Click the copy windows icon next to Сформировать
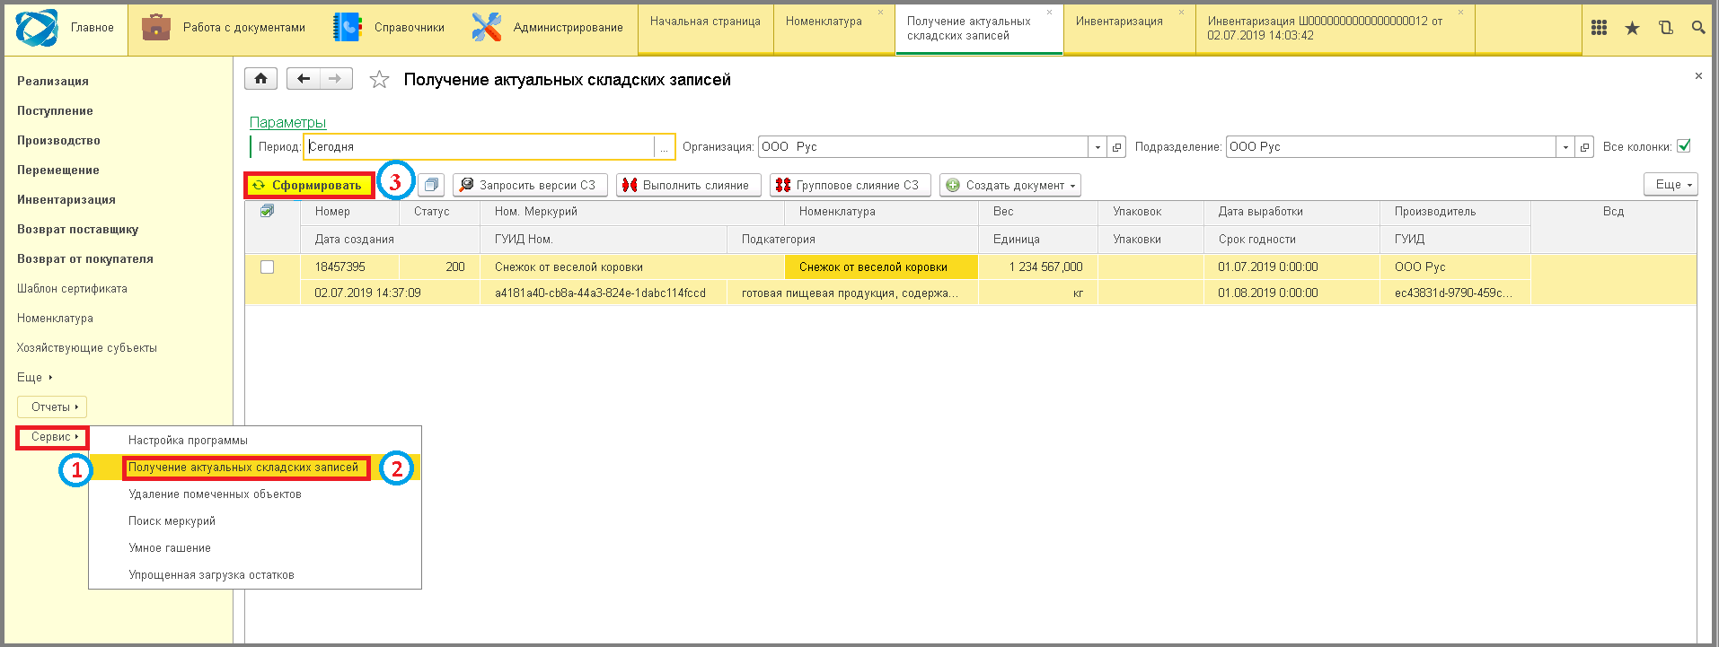The height and width of the screenshot is (647, 1719). click(431, 185)
